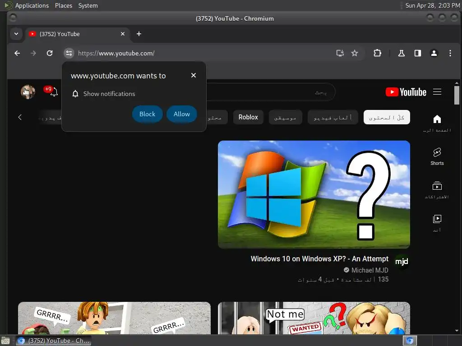Open the Chromium profile icon
The width and height of the screenshot is (462, 346).
[434, 53]
